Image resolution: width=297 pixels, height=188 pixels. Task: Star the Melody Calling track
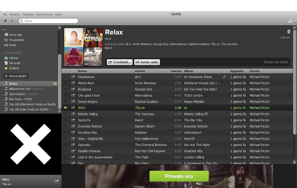point(66,114)
